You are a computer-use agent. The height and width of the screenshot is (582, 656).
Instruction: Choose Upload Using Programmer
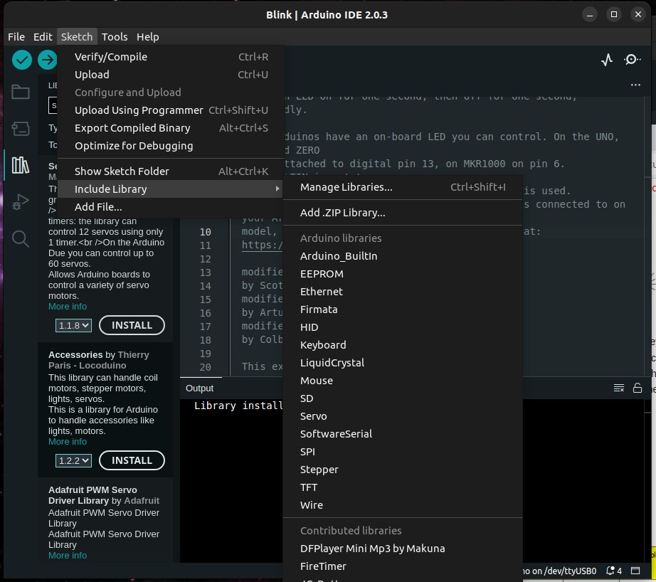click(171, 110)
